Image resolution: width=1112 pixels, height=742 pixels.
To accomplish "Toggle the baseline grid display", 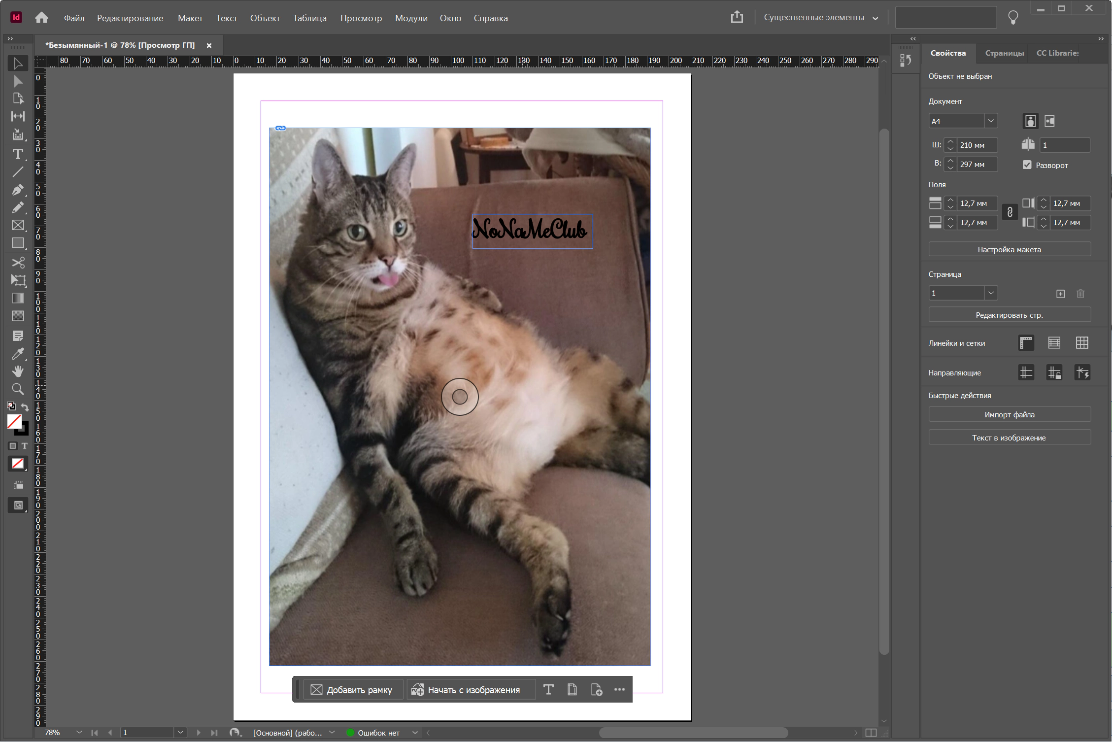I will [x=1054, y=343].
